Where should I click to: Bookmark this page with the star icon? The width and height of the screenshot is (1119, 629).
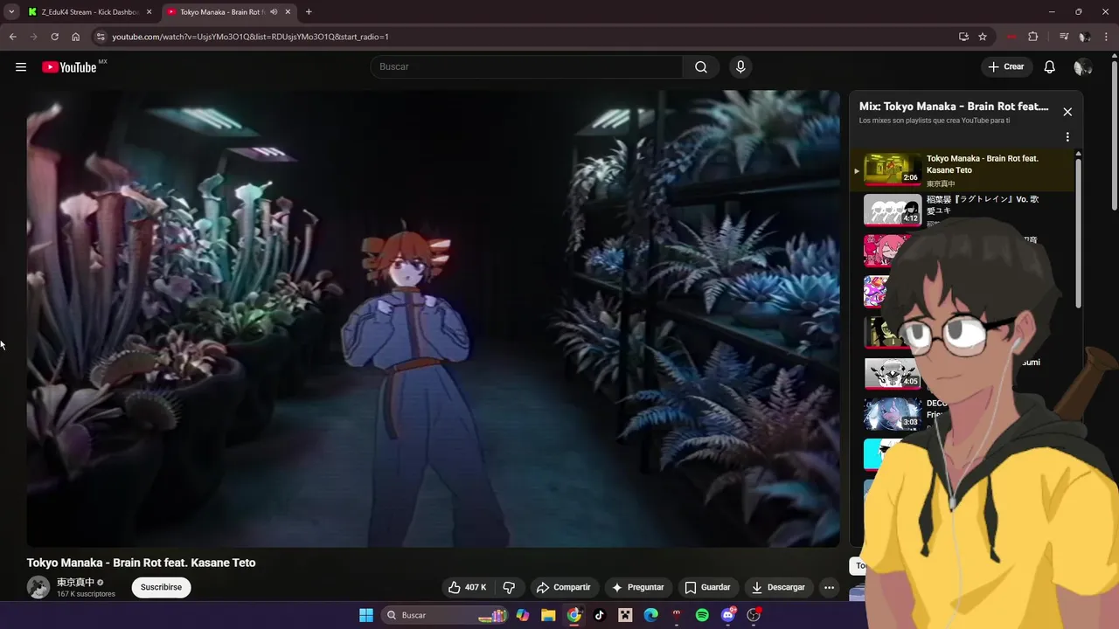click(983, 37)
